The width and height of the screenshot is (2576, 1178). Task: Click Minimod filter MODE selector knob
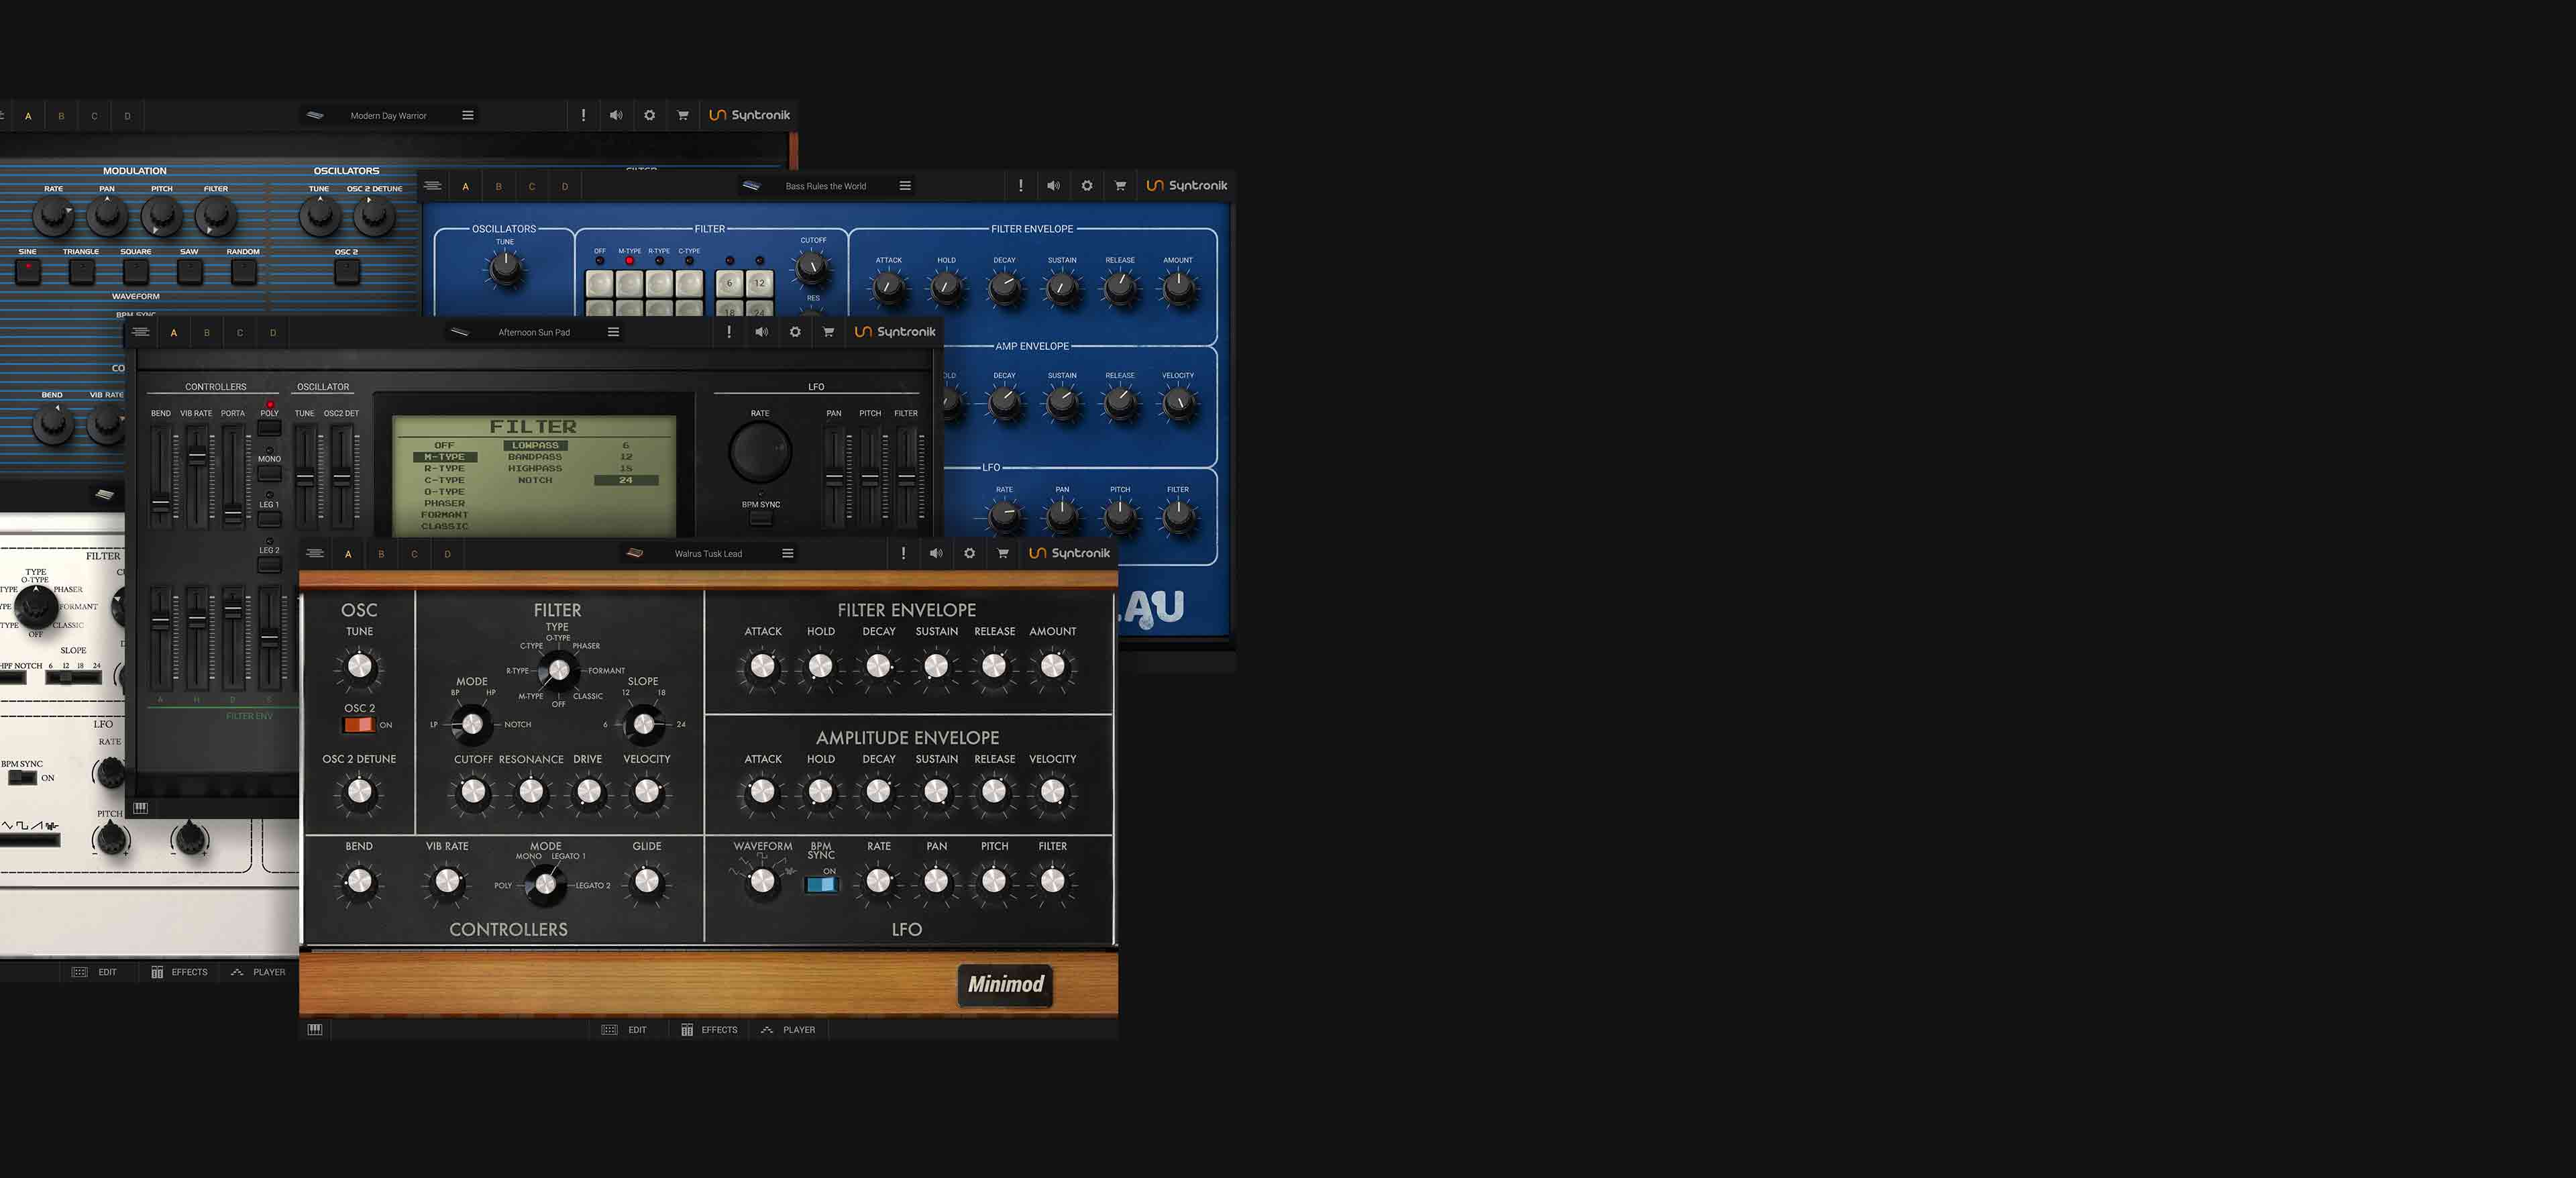pos(472,724)
